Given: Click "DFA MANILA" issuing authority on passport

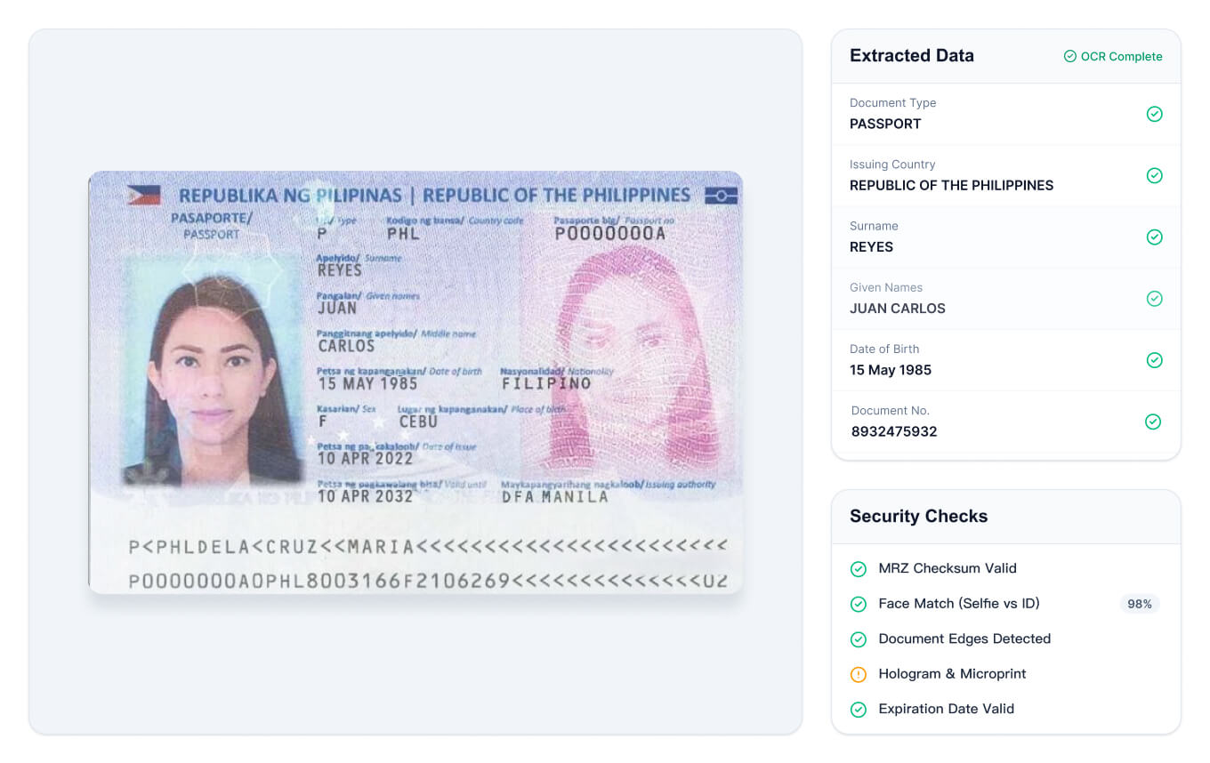Looking at the screenshot, I should [x=554, y=497].
